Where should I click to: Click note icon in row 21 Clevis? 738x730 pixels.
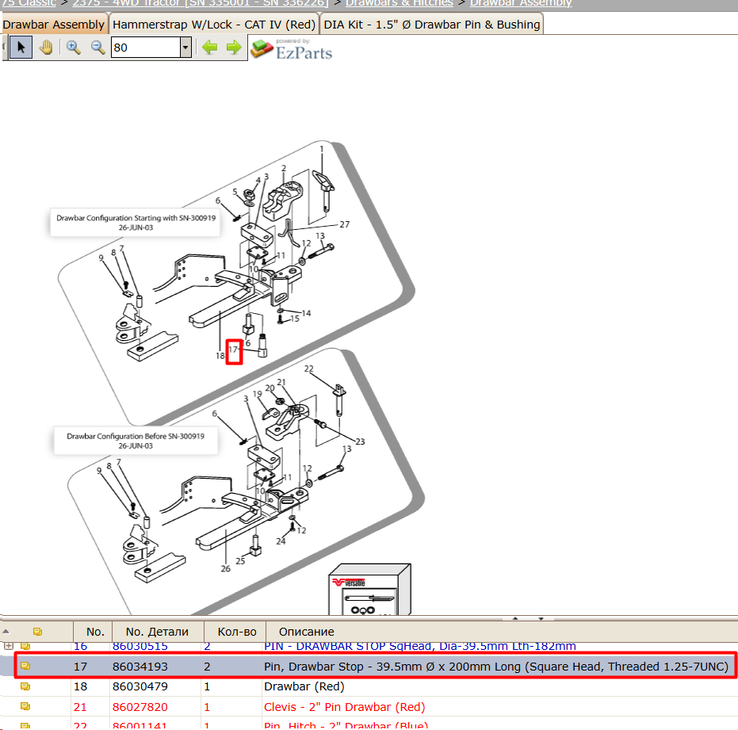coord(25,706)
